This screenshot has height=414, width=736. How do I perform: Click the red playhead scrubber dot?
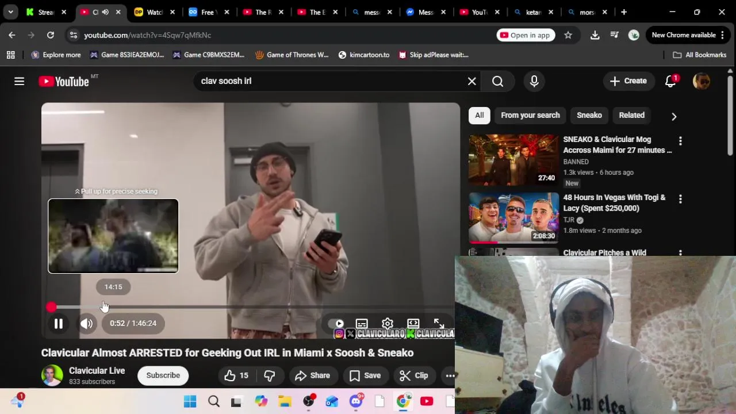pyautogui.click(x=51, y=308)
